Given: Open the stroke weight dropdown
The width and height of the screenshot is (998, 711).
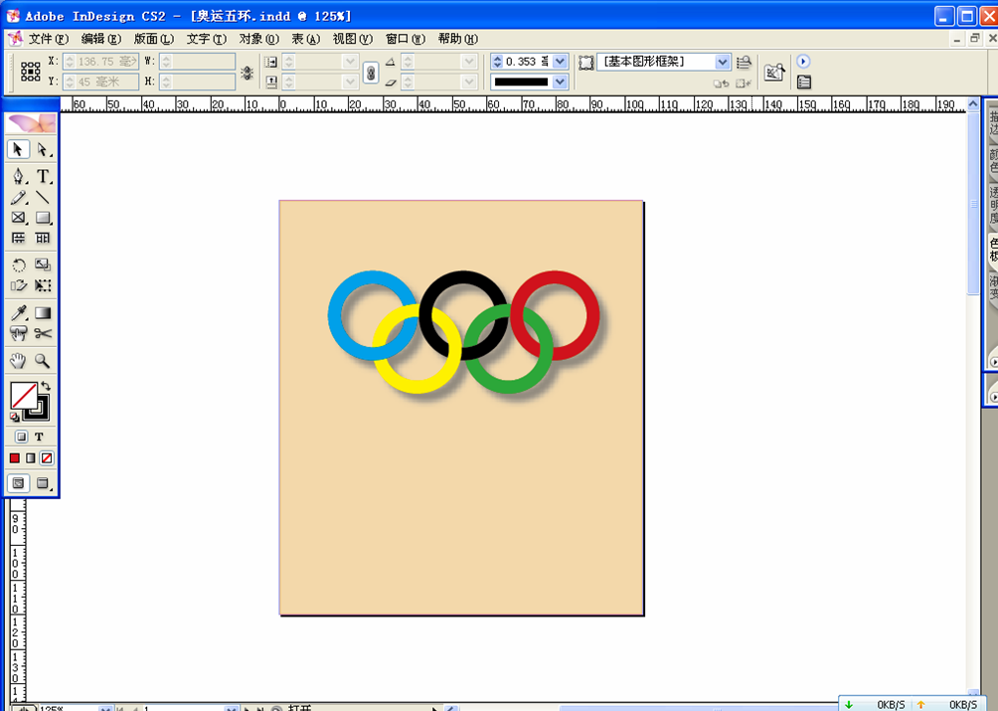Looking at the screenshot, I should tap(560, 62).
